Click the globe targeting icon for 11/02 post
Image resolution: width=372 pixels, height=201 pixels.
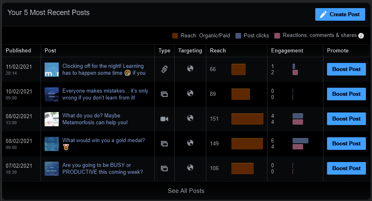190,69
